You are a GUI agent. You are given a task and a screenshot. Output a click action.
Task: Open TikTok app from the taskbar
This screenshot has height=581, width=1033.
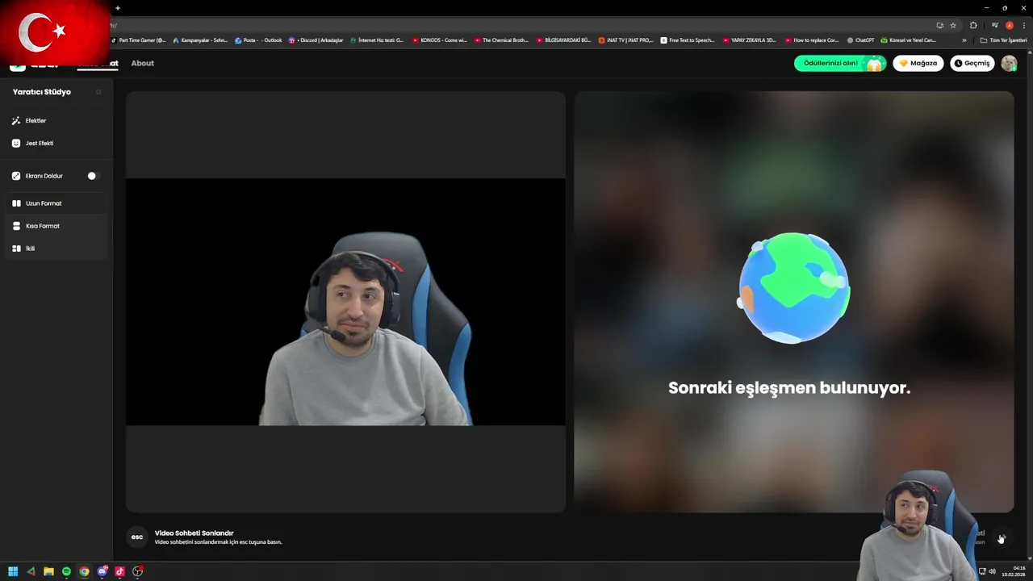pos(120,571)
